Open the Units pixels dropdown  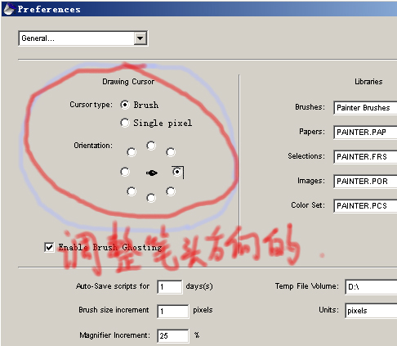[x=371, y=311]
